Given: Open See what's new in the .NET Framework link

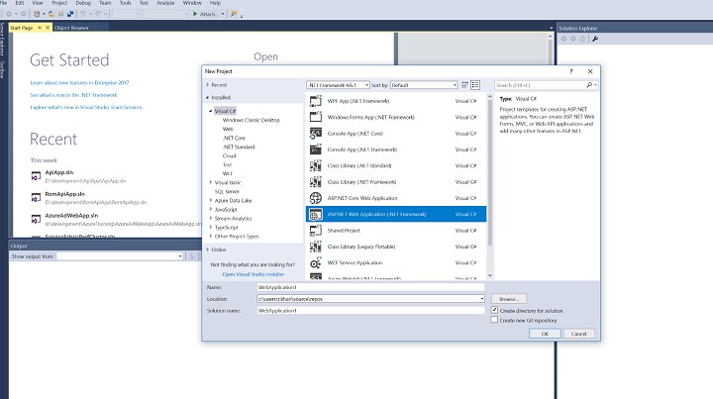Looking at the screenshot, I should (x=73, y=95).
